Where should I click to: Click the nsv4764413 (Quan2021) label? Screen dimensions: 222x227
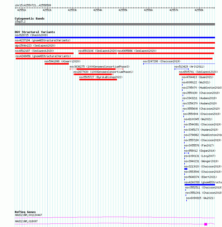[198, 77]
